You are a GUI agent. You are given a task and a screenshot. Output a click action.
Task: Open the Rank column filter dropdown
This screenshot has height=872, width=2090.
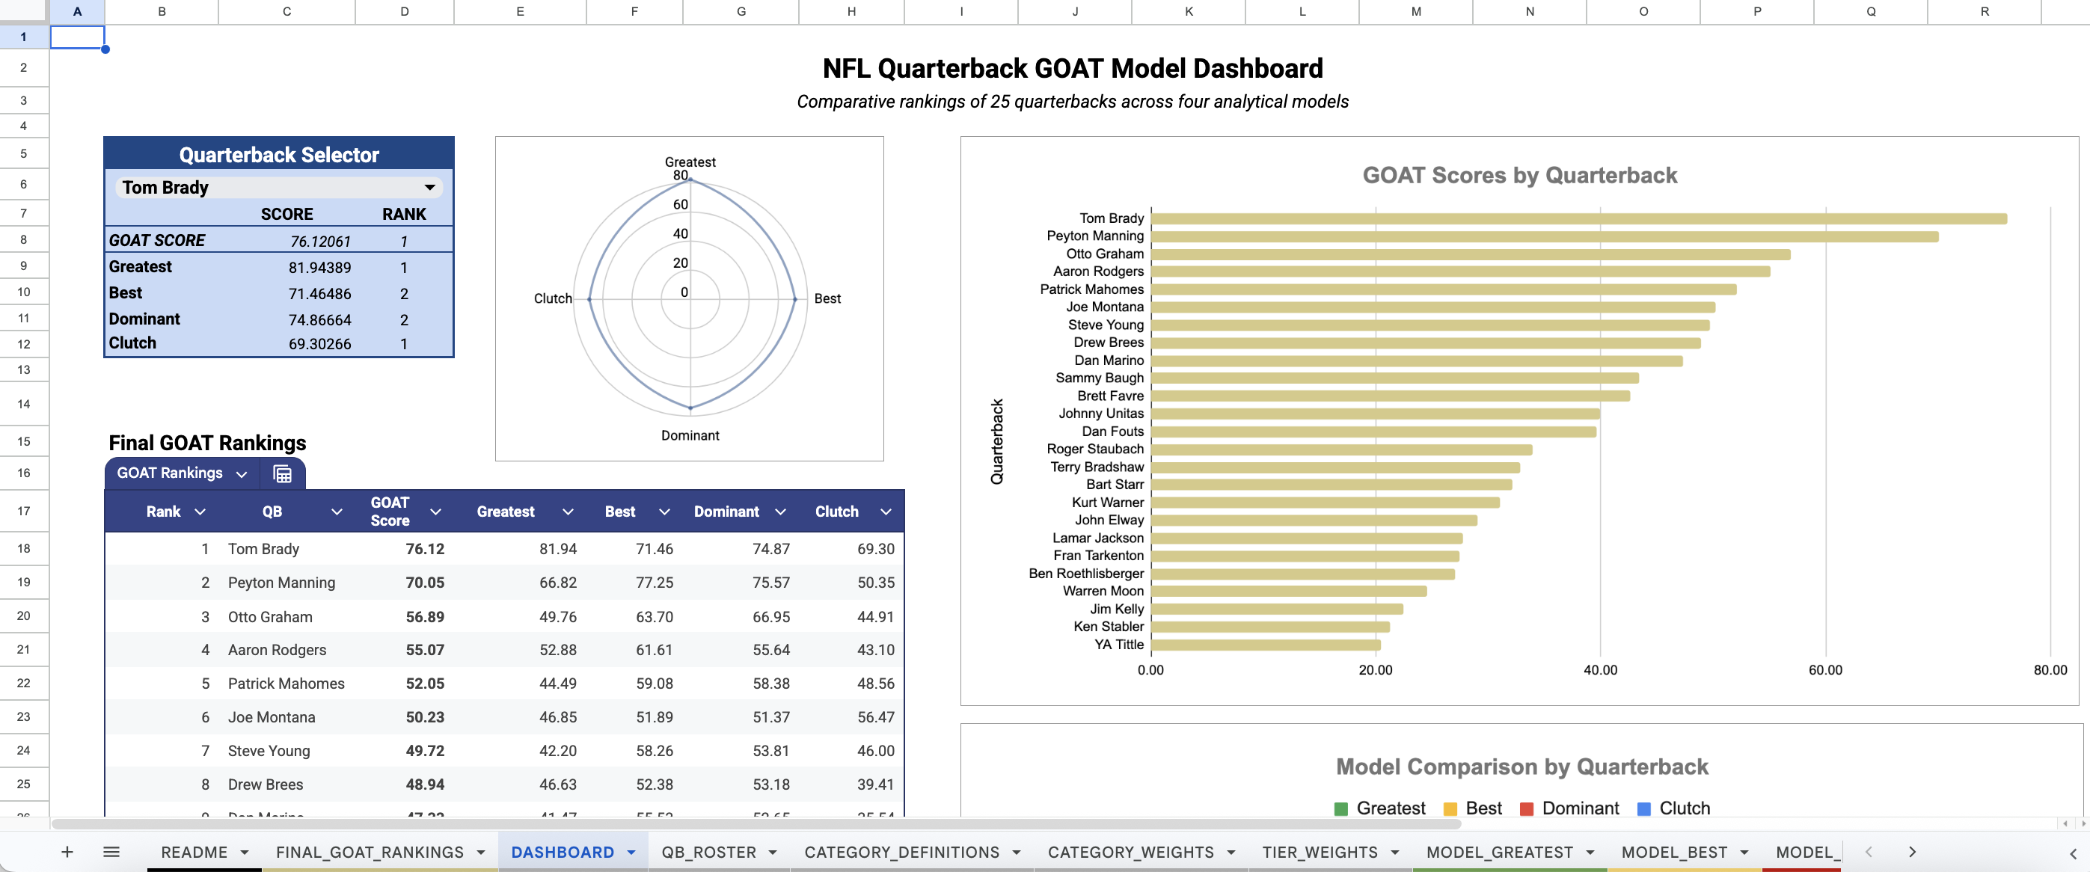[199, 512]
